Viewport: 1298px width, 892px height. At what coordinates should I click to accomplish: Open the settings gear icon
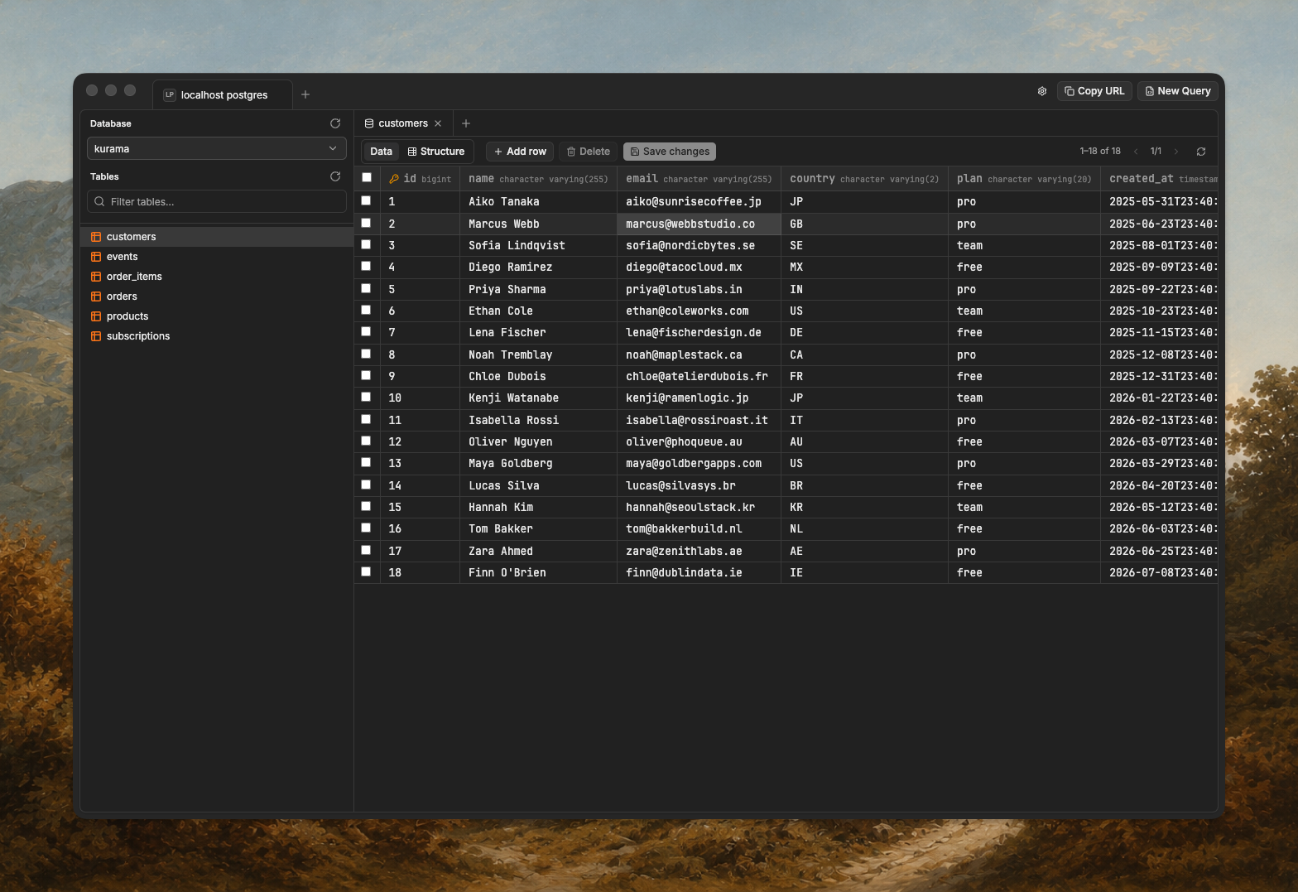[1042, 91]
